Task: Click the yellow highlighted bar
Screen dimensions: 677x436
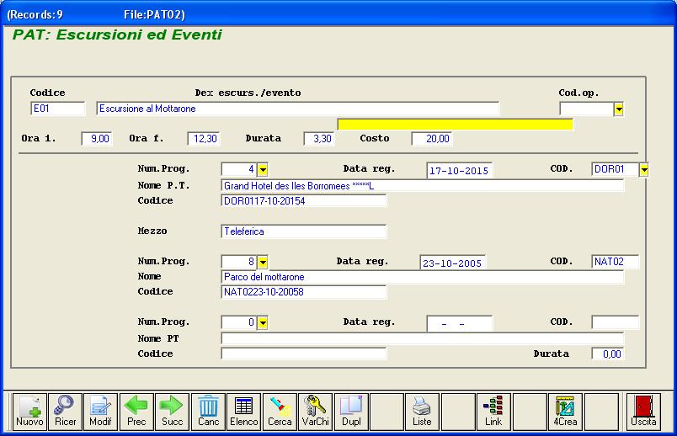Action: 455,125
